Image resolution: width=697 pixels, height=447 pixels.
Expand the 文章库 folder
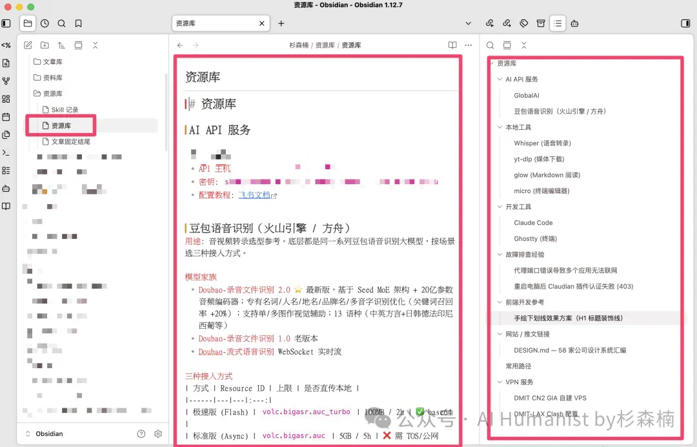pyautogui.click(x=48, y=61)
